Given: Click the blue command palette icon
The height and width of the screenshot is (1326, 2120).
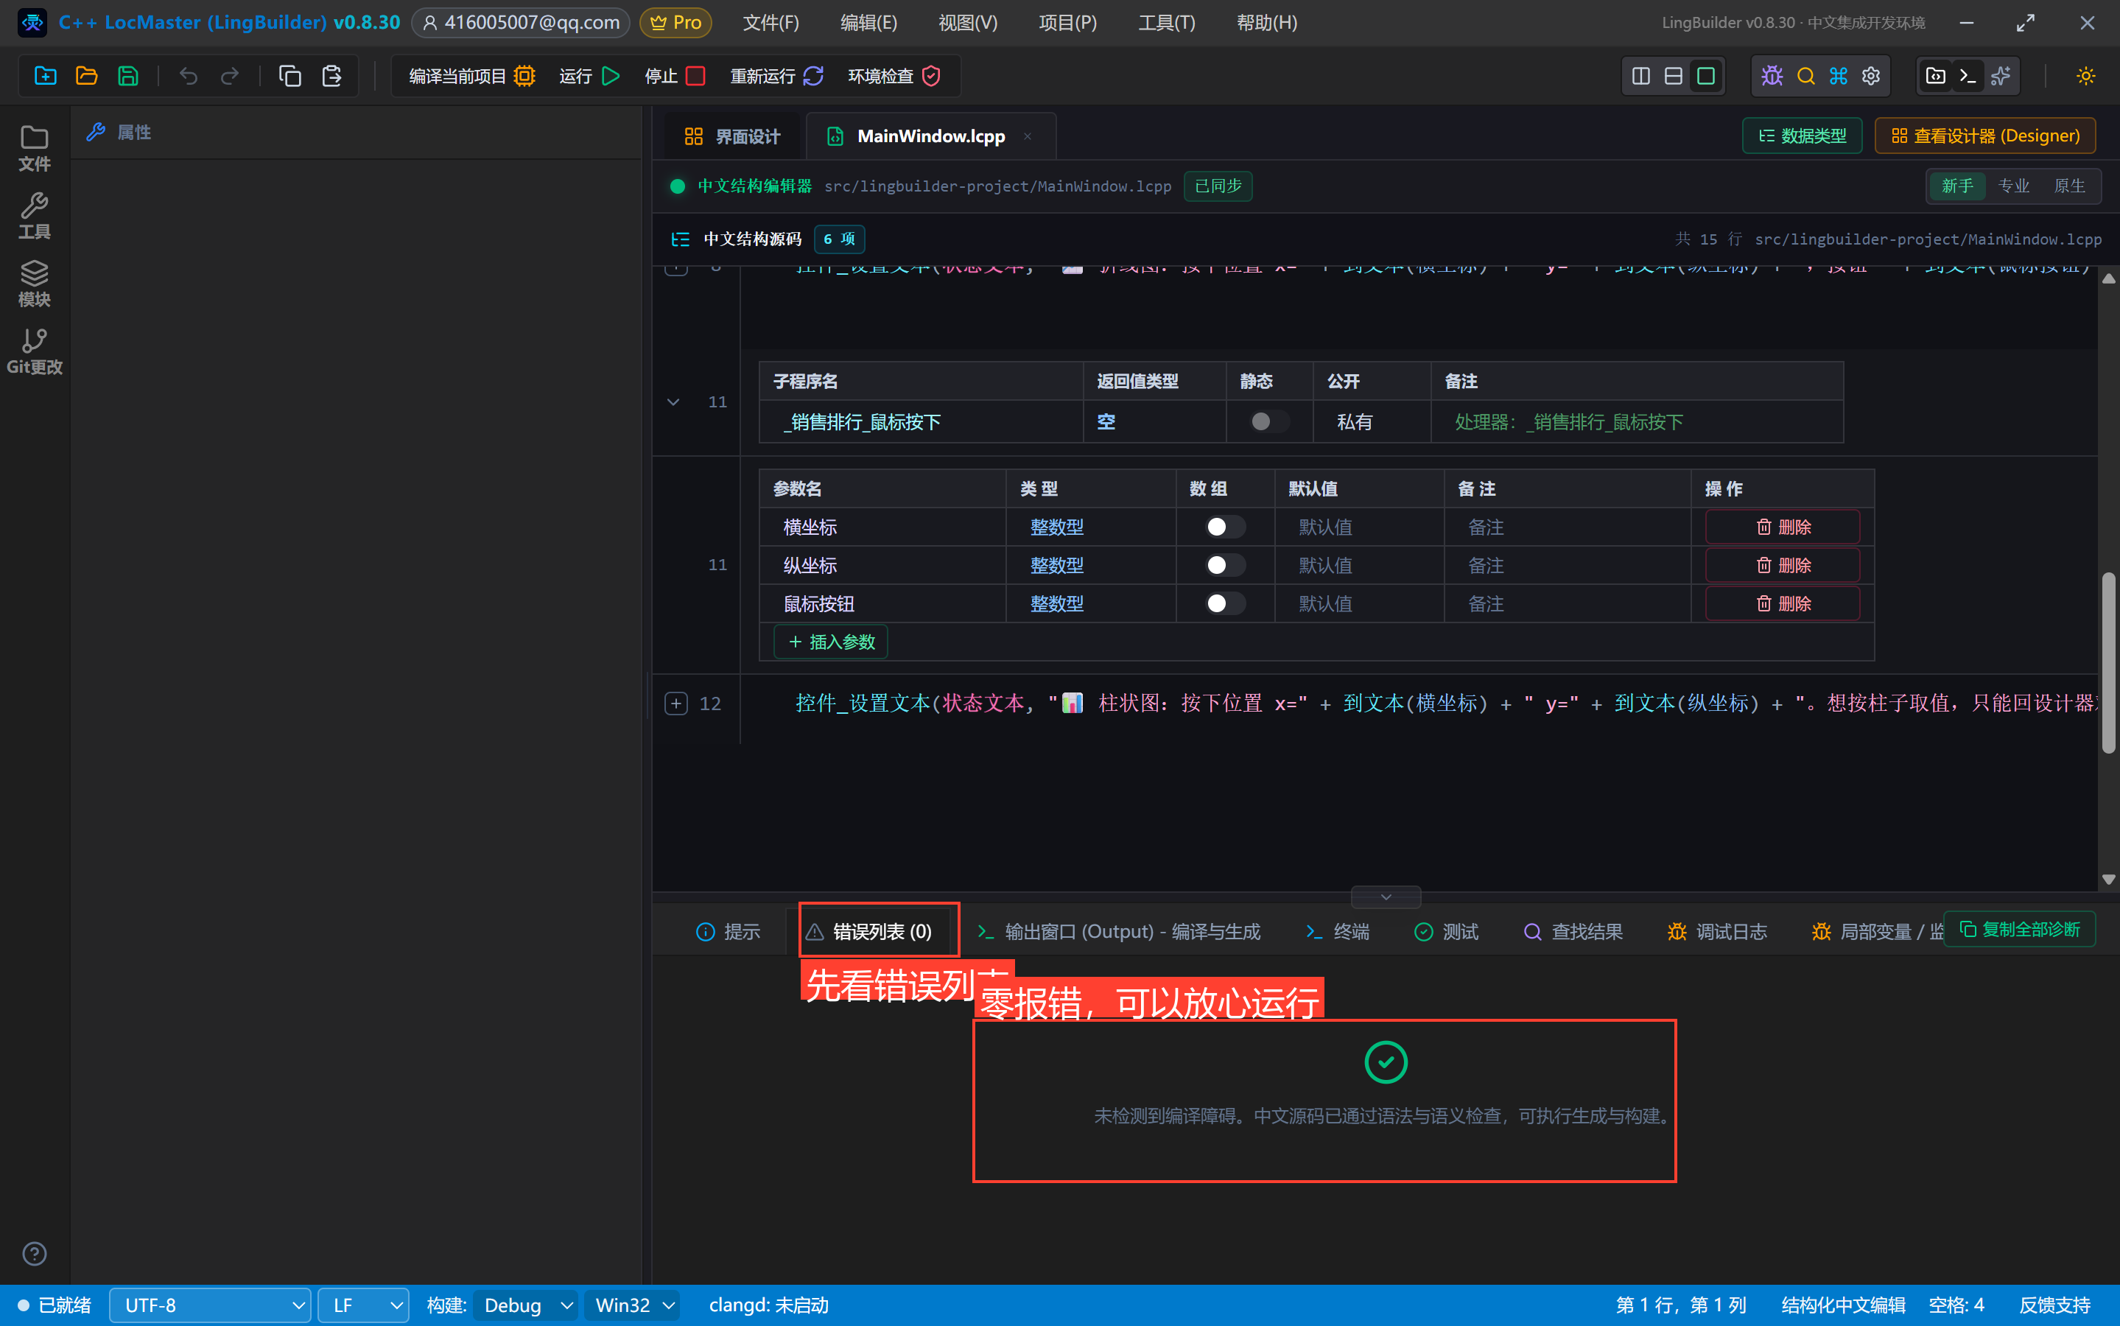Looking at the screenshot, I should pyautogui.click(x=1838, y=77).
